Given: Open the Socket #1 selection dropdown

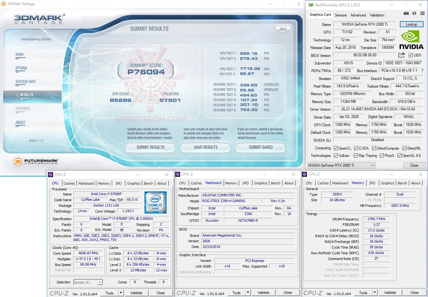Looking at the screenshot, I should coord(88,282).
